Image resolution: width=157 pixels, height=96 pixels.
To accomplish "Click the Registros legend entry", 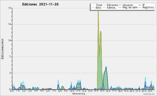I will click(146, 8).
